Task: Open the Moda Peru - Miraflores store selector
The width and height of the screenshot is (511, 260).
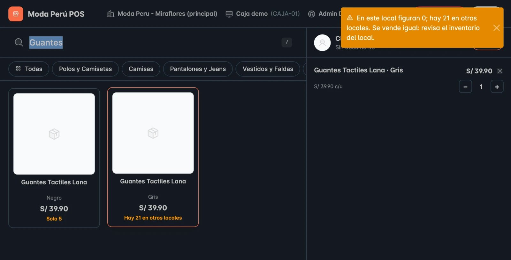Action: [162, 14]
